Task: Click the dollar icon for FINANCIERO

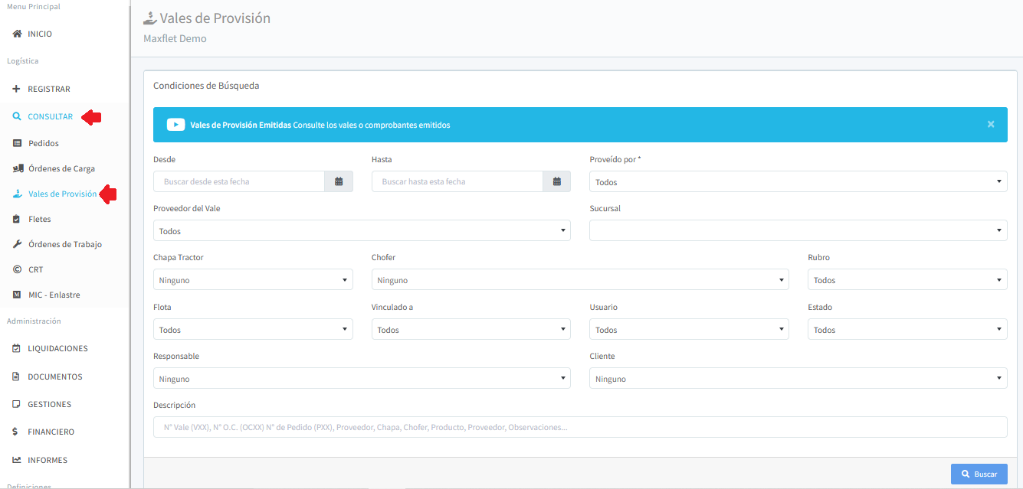Action: point(16,432)
